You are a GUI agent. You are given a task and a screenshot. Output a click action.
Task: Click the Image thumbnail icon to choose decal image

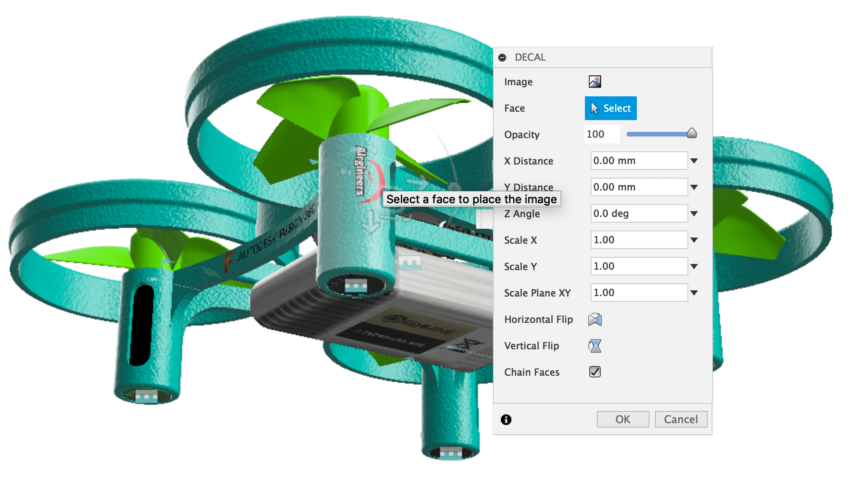(x=595, y=81)
